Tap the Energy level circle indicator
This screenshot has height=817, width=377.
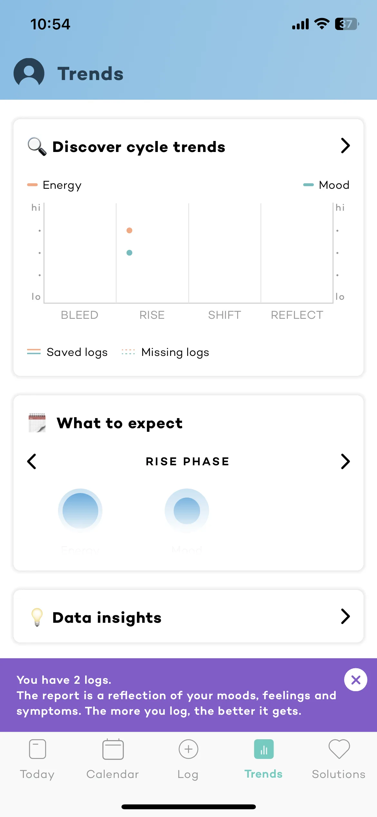point(80,510)
